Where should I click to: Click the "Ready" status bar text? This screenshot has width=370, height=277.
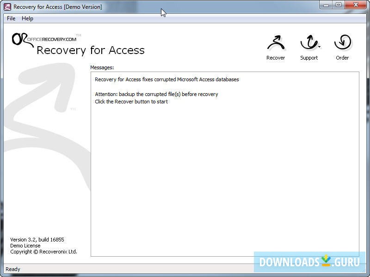[13, 269]
